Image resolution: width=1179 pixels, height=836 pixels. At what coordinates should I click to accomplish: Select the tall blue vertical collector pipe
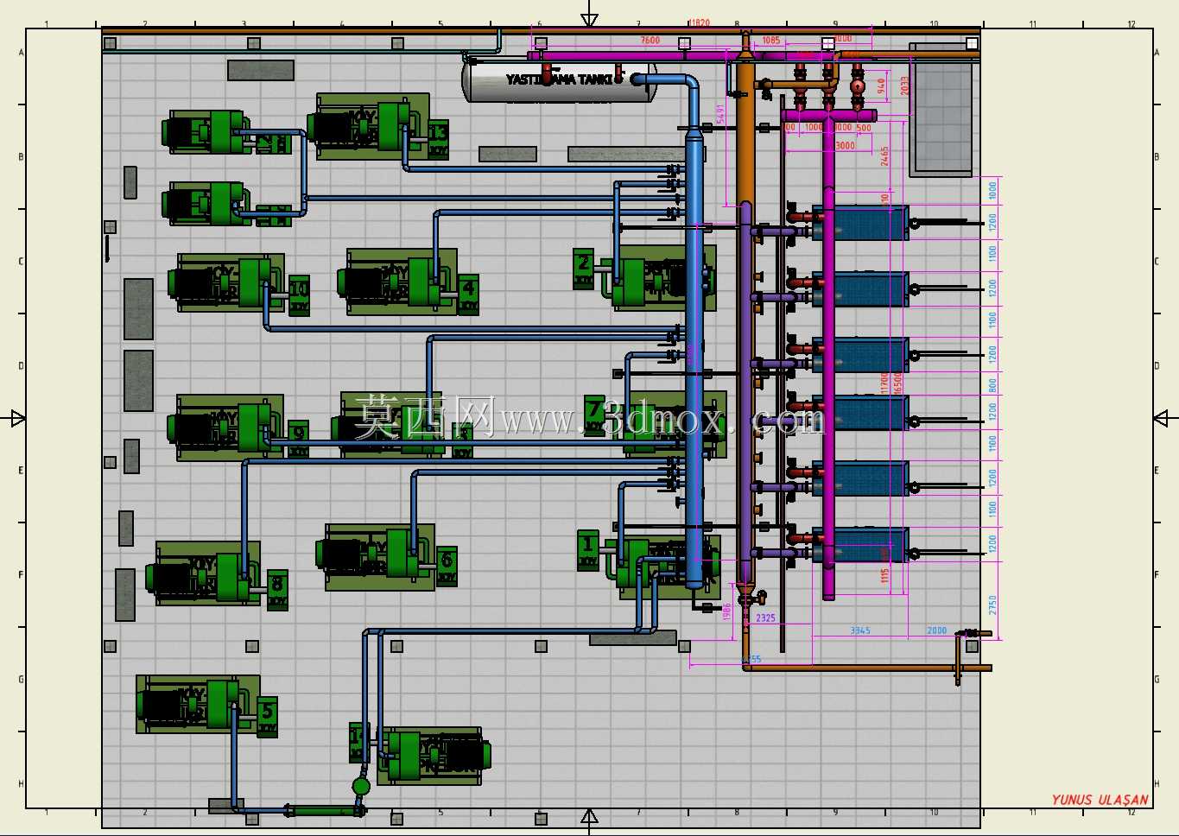[694, 358]
